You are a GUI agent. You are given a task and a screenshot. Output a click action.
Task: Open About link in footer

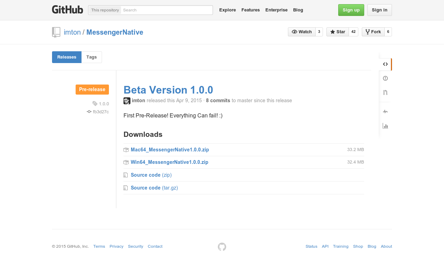(386, 247)
